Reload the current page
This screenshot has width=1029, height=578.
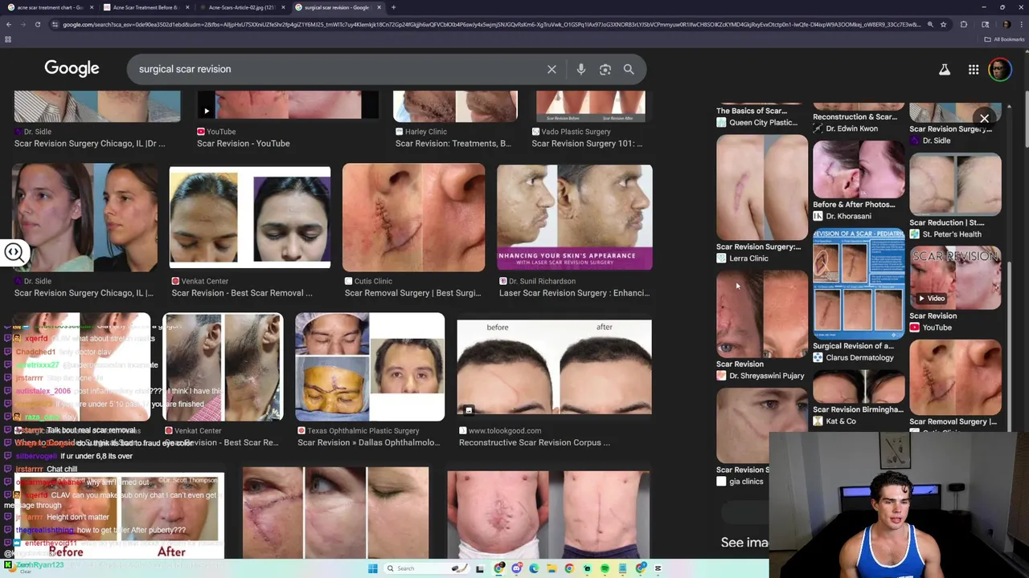click(x=38, y=24)
